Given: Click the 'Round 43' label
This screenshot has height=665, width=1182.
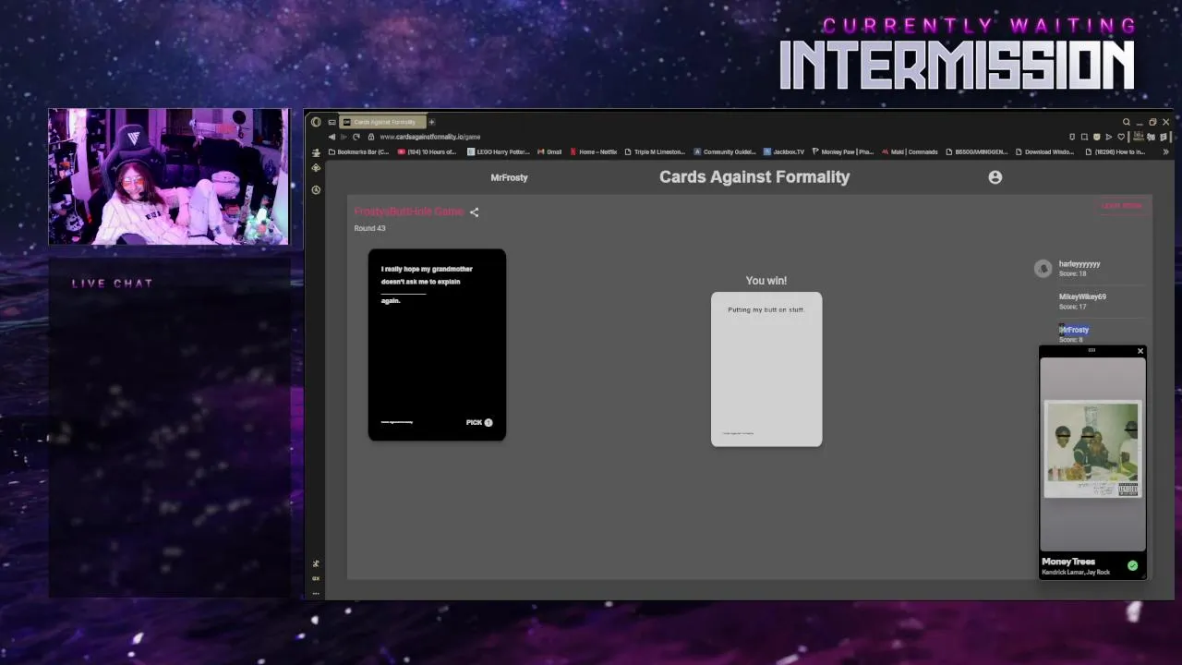Looking at the screenshot, I should tap(369, 228).
